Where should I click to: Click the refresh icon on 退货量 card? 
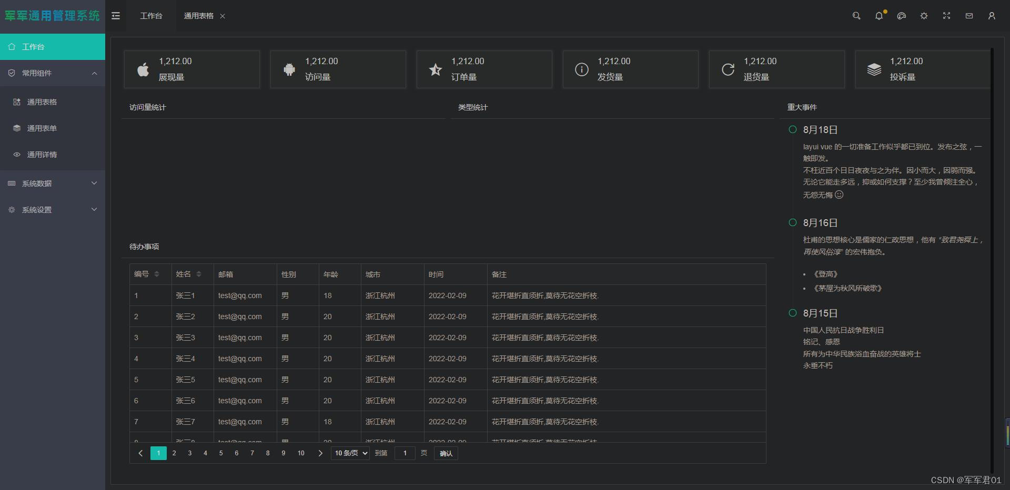click(728, 69)
